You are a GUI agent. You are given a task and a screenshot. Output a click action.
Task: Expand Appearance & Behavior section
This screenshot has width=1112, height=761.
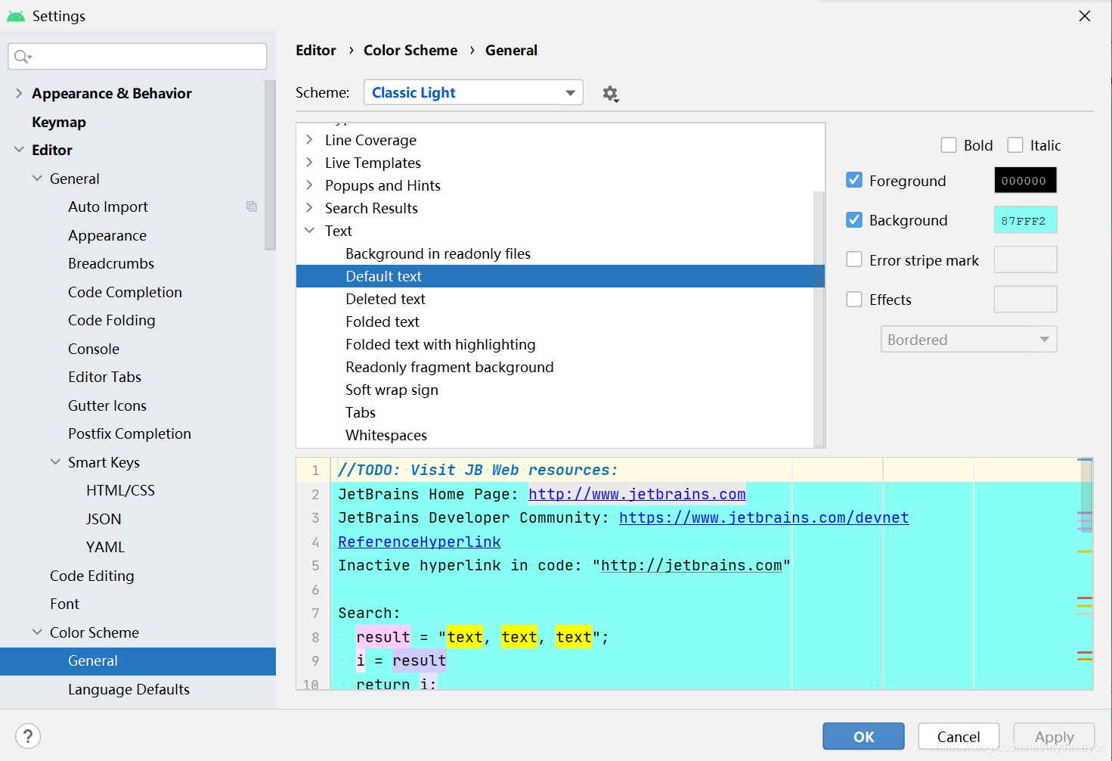(x=19, y=93)
